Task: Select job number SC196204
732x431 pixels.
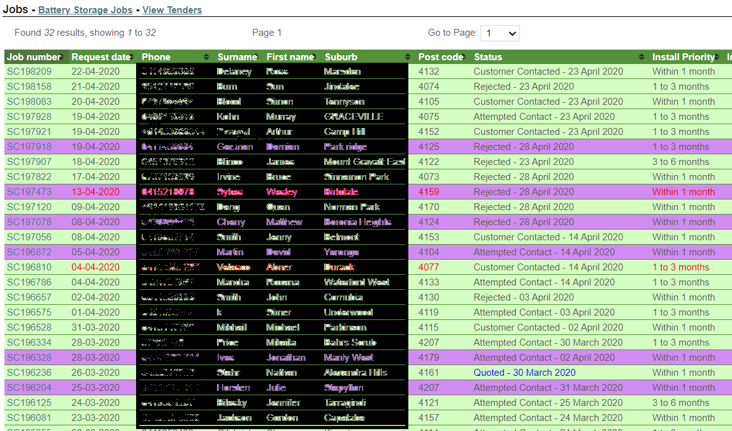Action: (x=29, y=388)
